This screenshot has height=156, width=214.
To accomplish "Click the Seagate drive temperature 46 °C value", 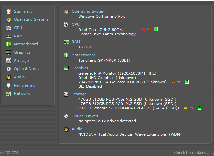I will pyautogui.click(x=189, y=108).
